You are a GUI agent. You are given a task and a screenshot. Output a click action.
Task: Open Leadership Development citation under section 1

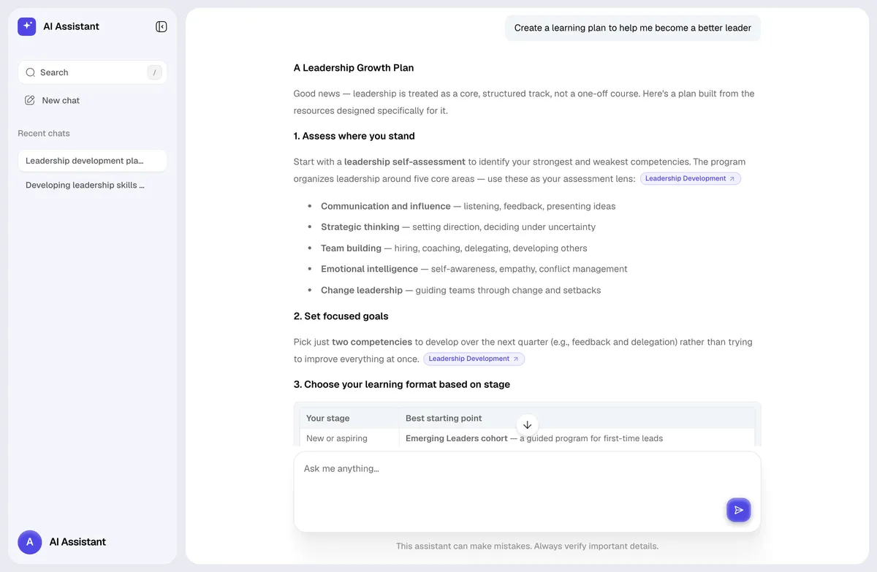pos(691,178)
